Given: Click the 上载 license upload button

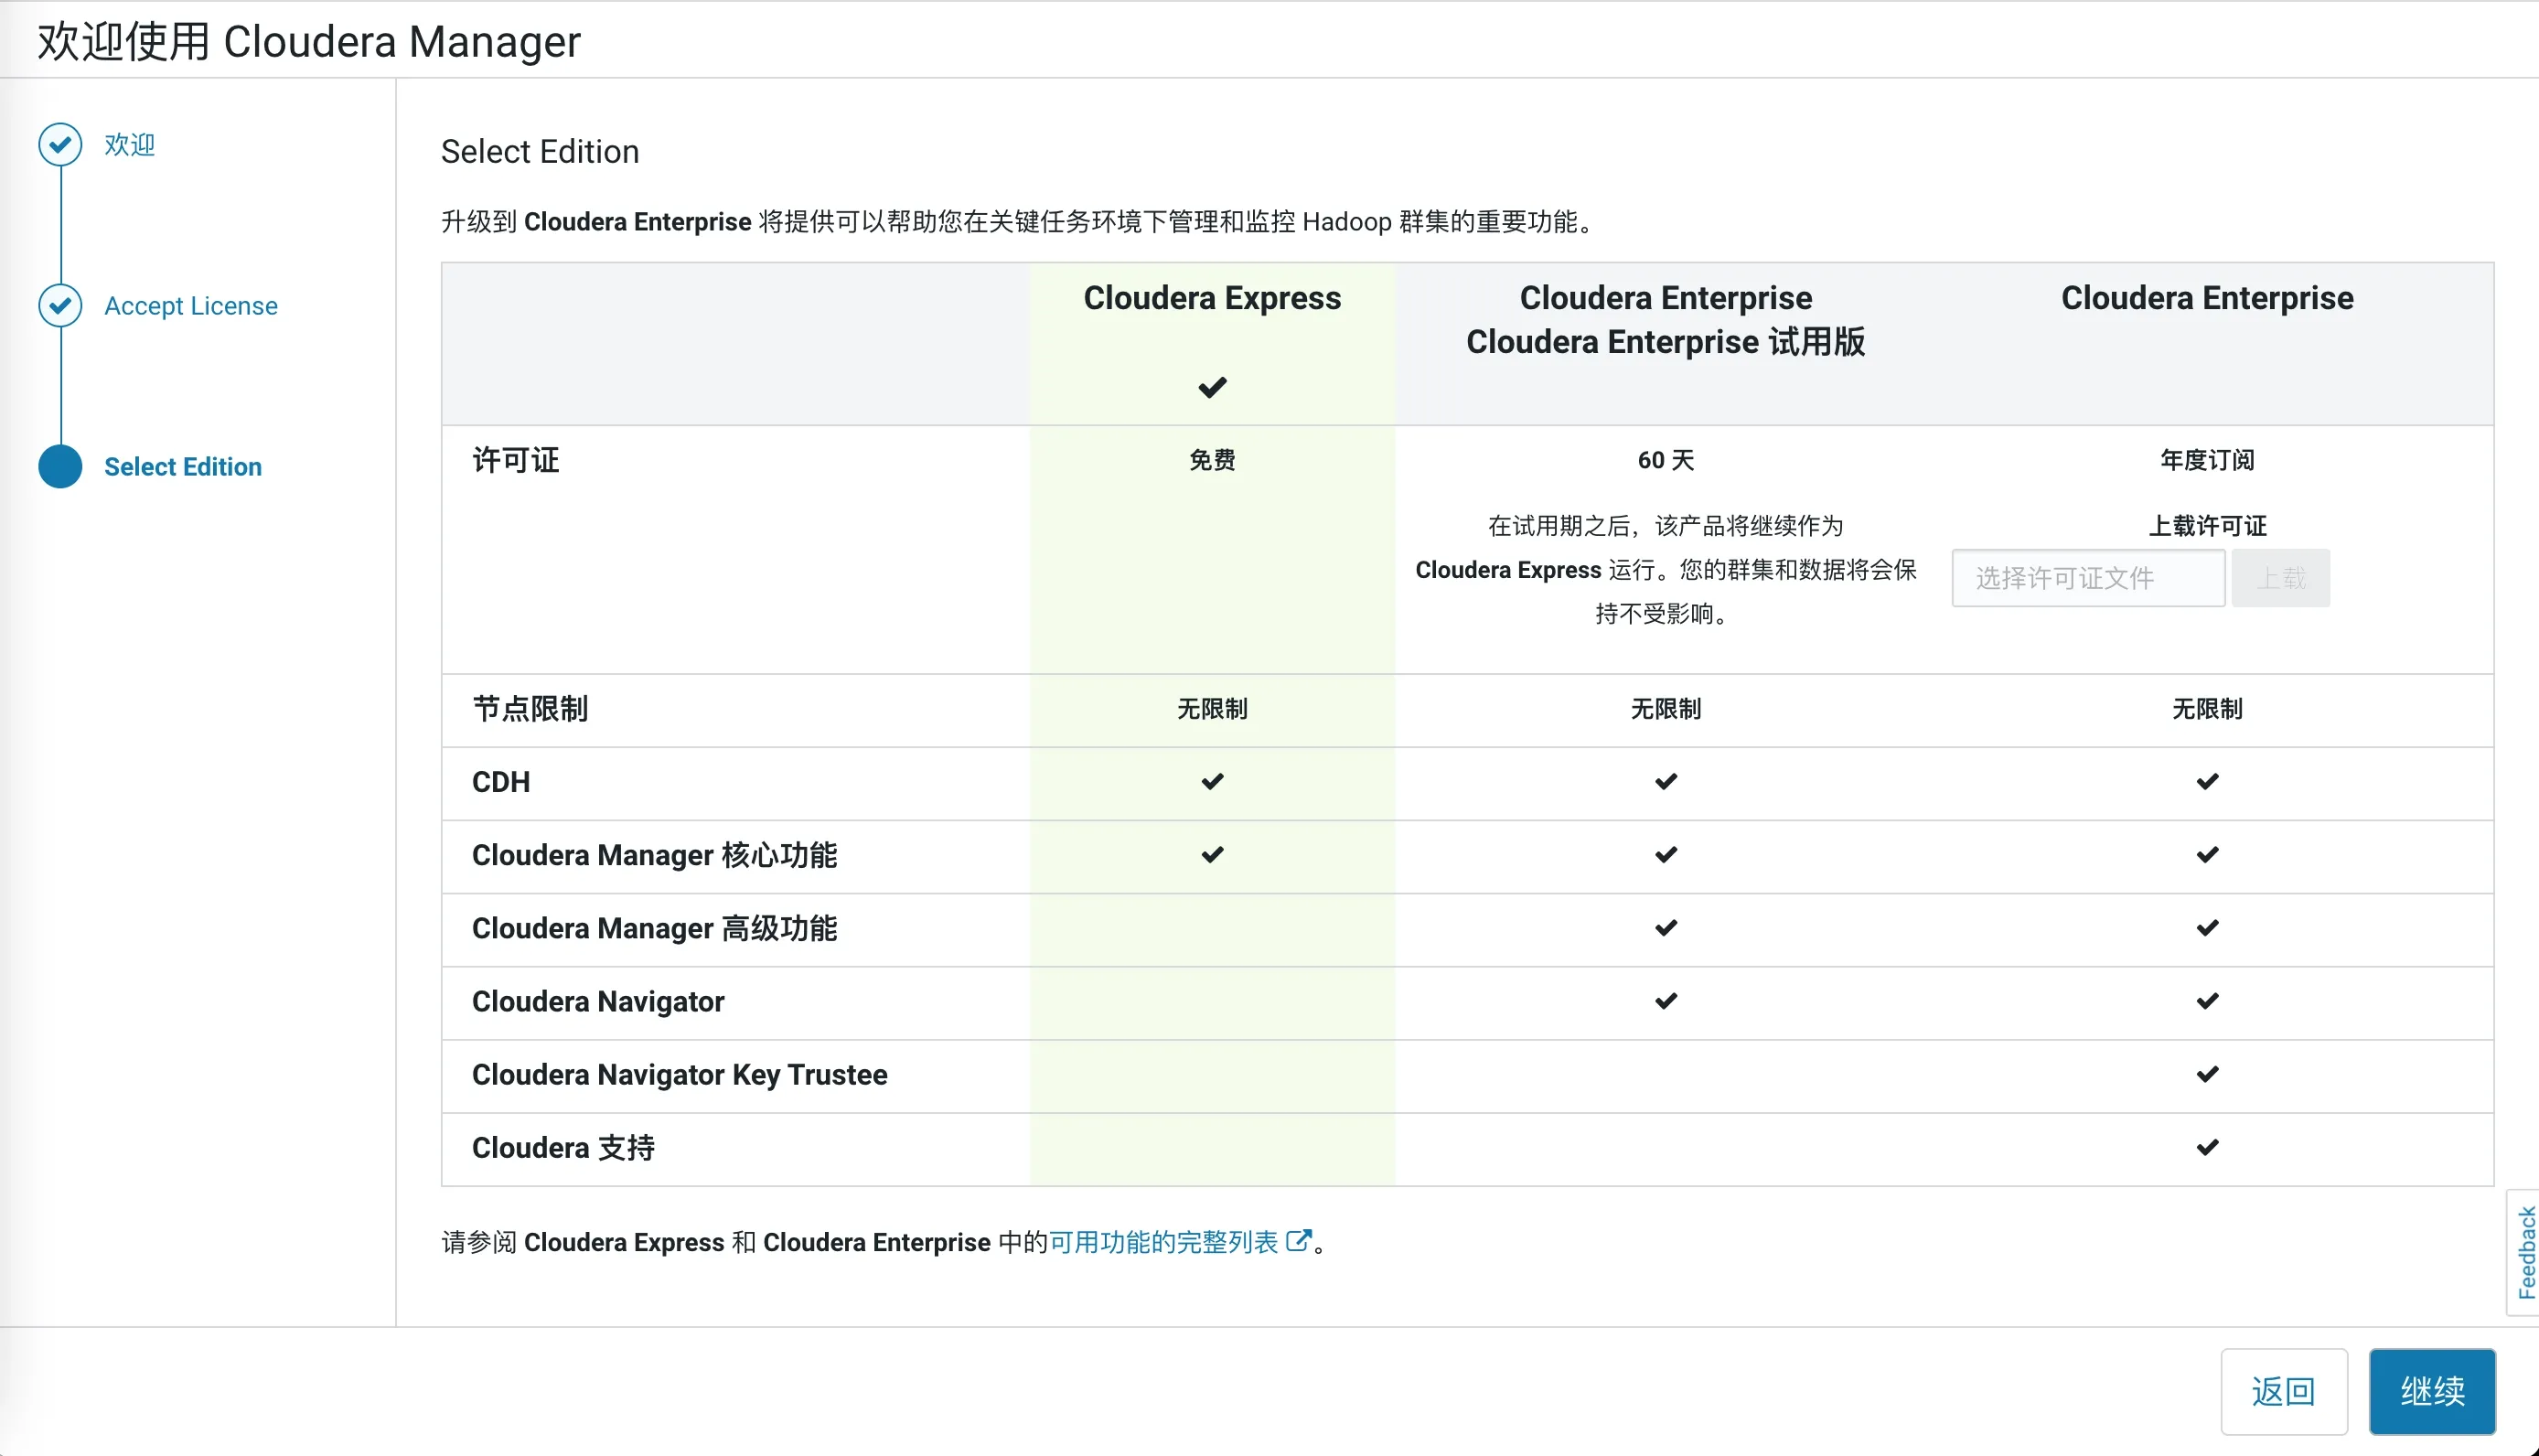Looking at the screenshot, I should point(2282,578).
